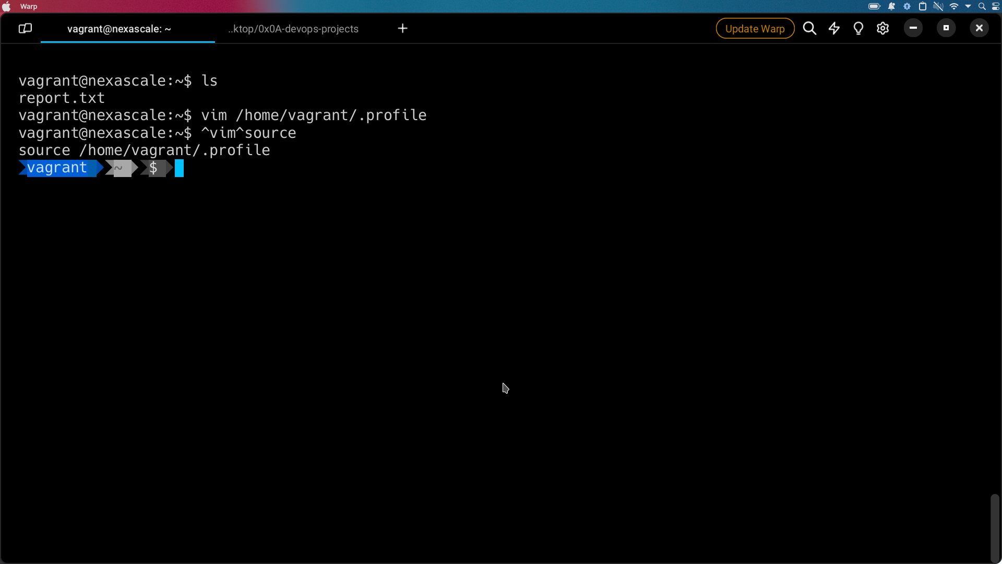The height and width of the screenshot is (564, 1002).
Task: Toggle the Warp tab panel sidebar icon
Action: tap(25, 29)
